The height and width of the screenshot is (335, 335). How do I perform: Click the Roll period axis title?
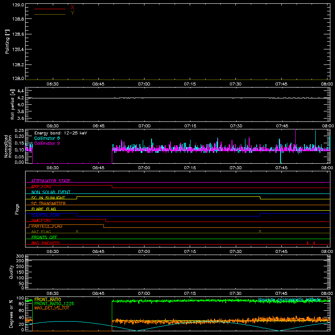click(x=13, y=104)
